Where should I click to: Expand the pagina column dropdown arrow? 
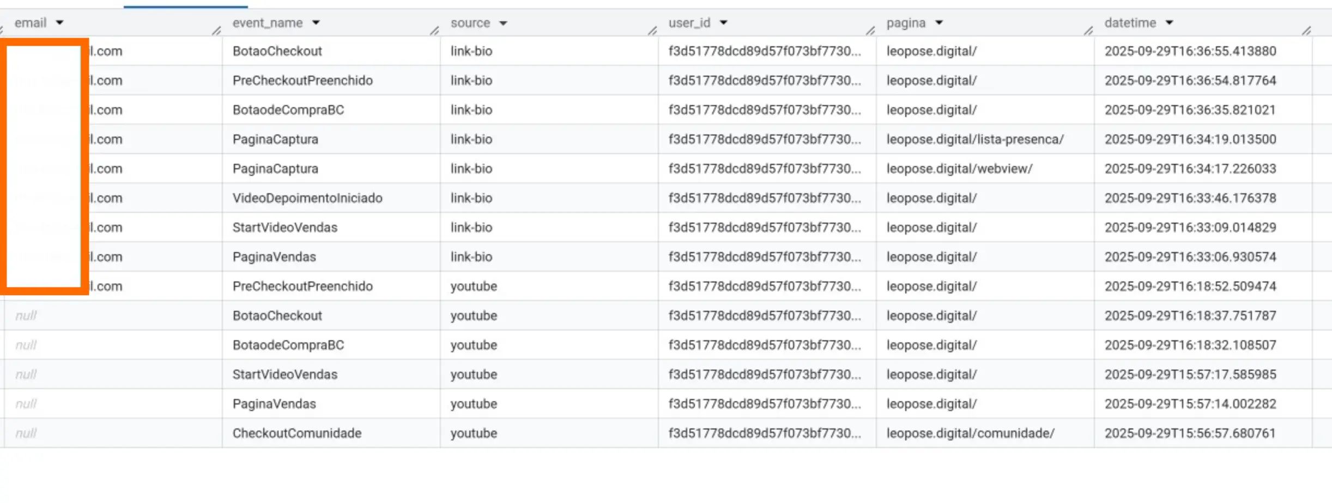[939, 23]
